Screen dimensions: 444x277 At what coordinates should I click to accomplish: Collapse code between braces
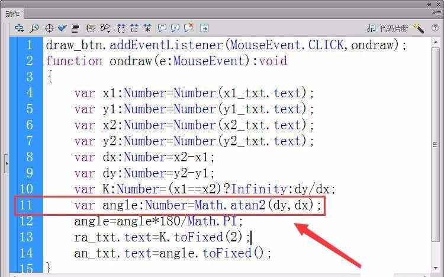[121, 28]
